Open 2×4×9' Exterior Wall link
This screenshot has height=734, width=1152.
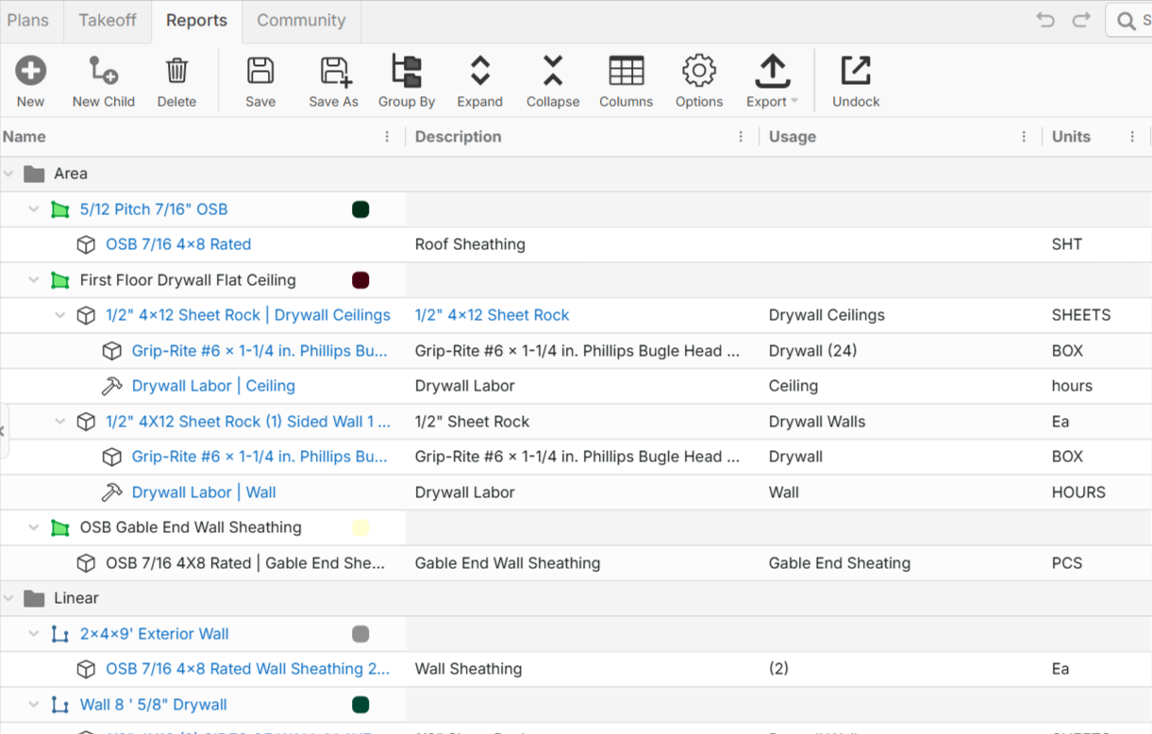click(155, 634)
